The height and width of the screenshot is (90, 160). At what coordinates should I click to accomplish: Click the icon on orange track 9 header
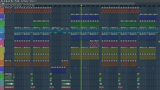[1, 65]
